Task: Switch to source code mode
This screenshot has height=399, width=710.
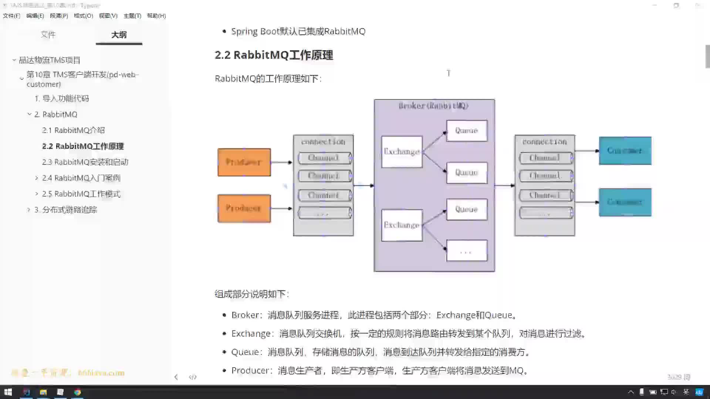Action: (193, 377)
